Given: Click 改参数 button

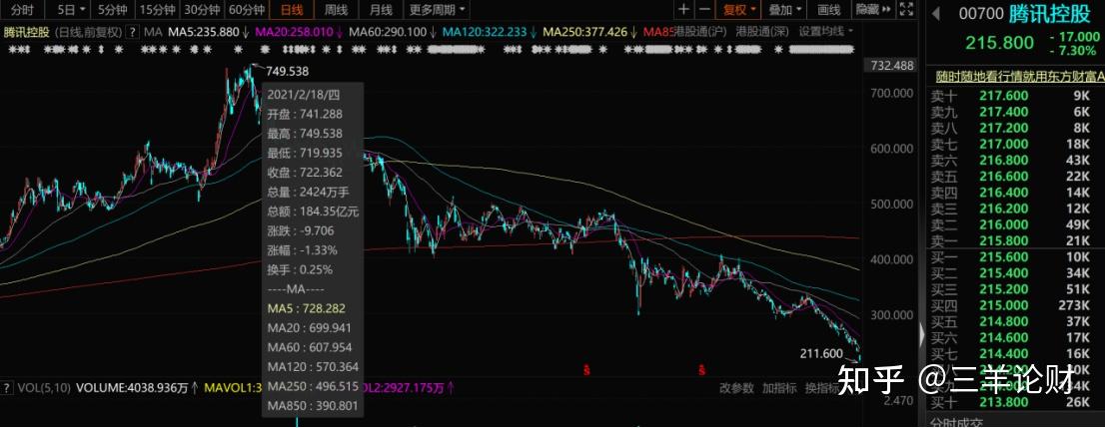Looking at the screenshot, I should point(736,388).
